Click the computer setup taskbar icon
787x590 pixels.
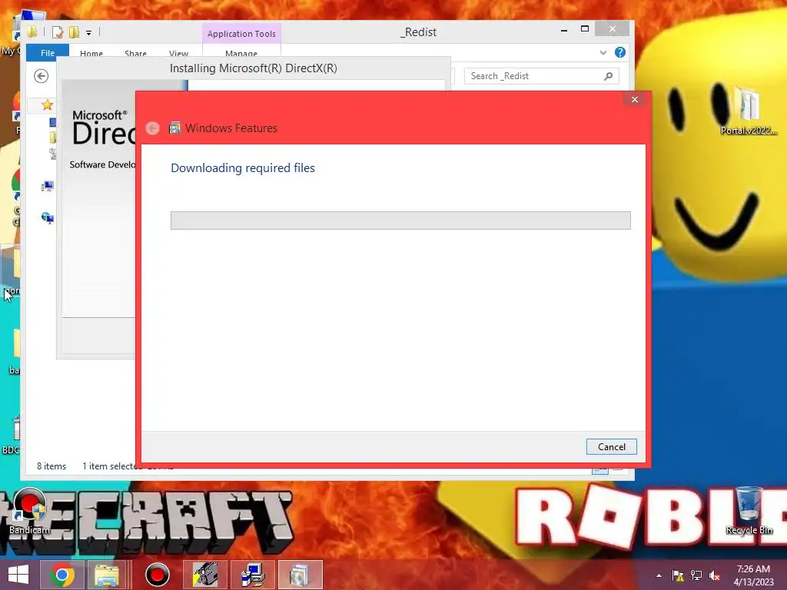coord(253,575)
